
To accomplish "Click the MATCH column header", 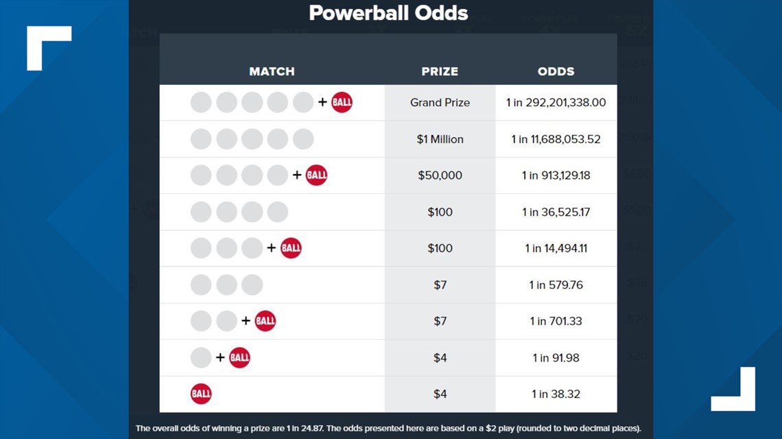I will [272, 71].
